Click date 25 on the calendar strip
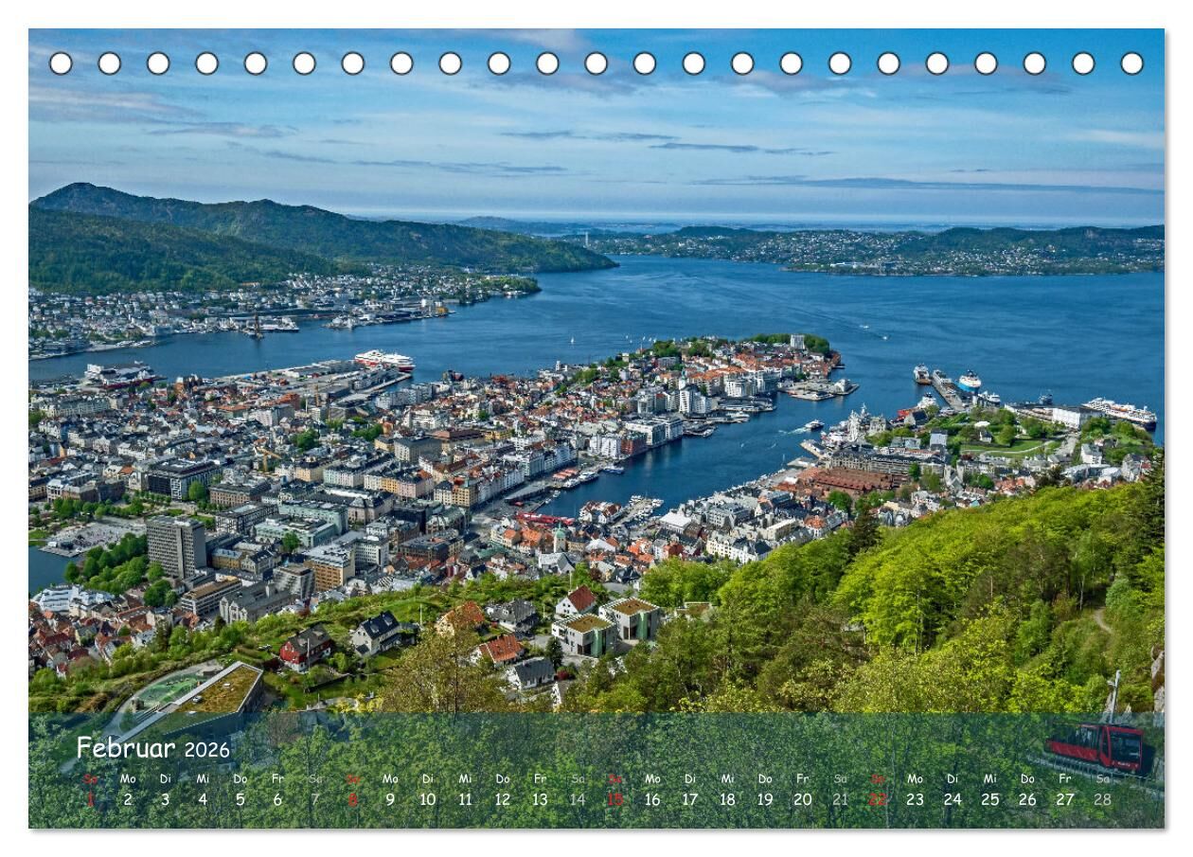 pyautogui.click(x=989, y=799)
